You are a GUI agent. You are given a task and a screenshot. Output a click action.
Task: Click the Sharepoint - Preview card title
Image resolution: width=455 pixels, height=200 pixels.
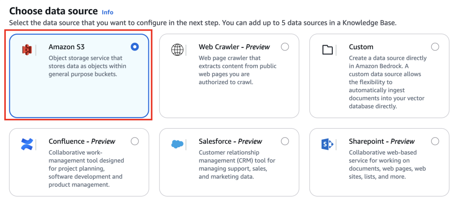point(382,141)
